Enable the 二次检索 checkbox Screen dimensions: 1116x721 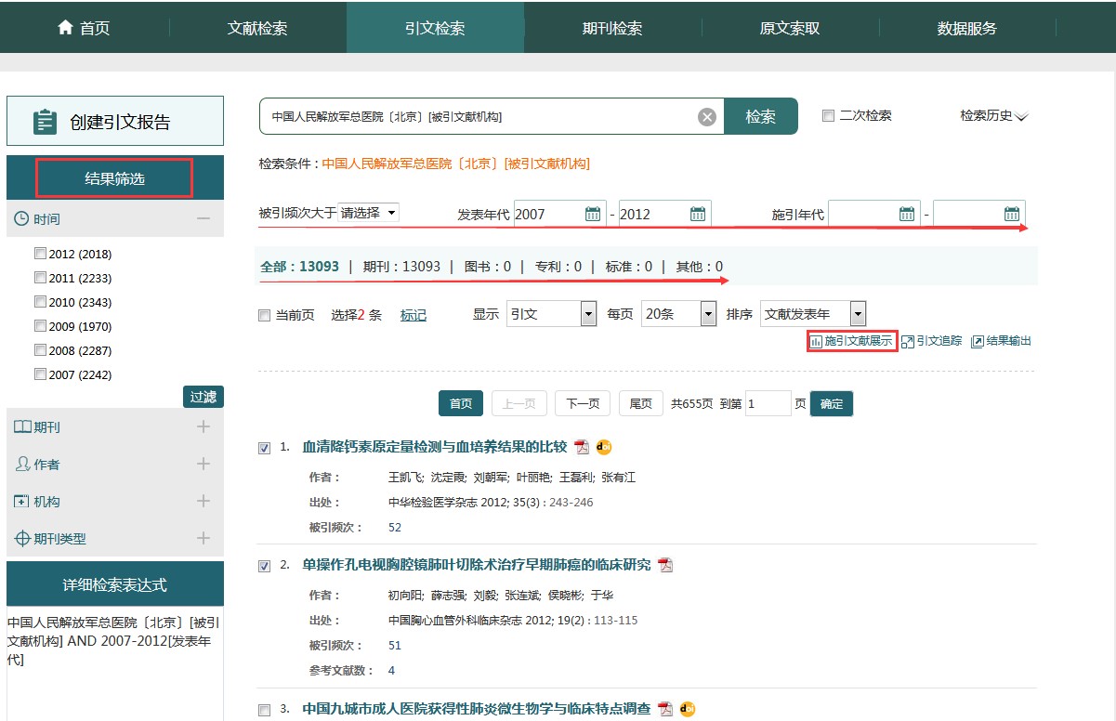828,116
